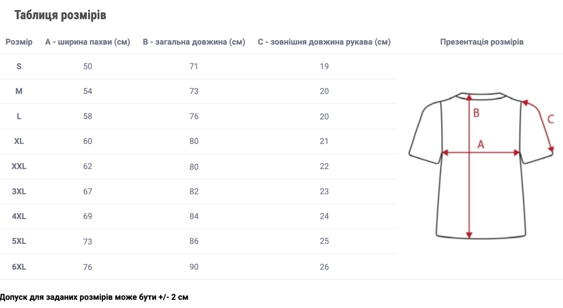Click the length value 90 for 6XL
This screenshot has width=563, height=308.
point(194,267)
